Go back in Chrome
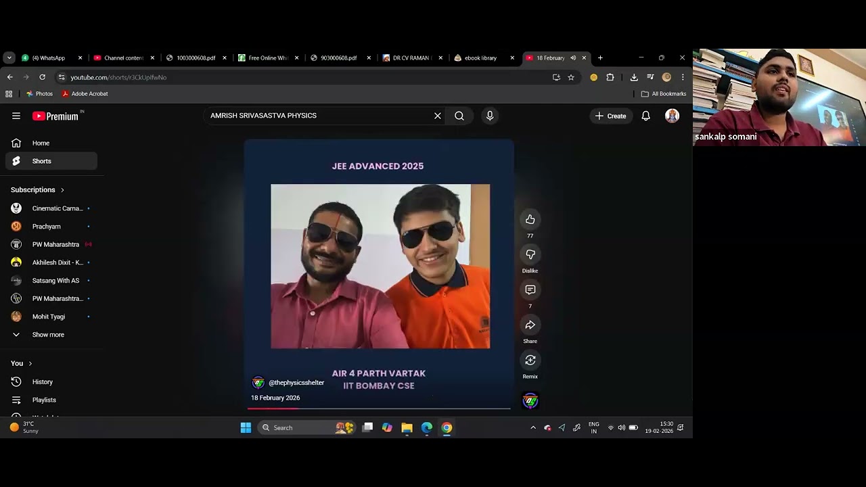The image size is (866, 487). click(10, 77)
